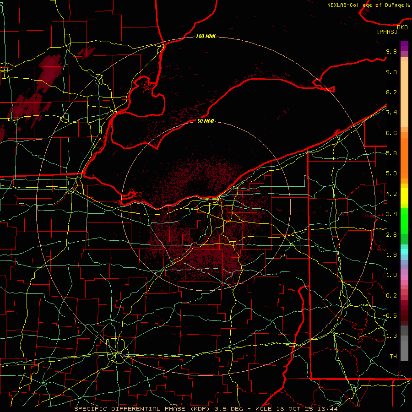Click the 4.2 color scale value
Screen dimensions: 412x412
391,194
